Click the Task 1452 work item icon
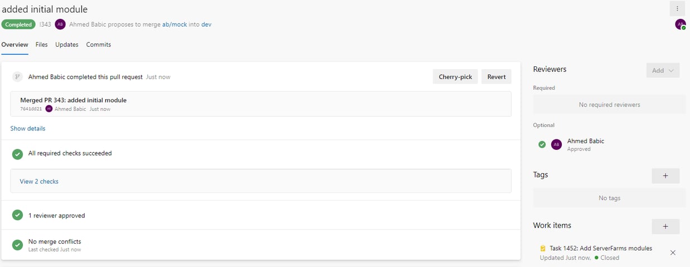690x267 pixels. click(x=543, y=249)
